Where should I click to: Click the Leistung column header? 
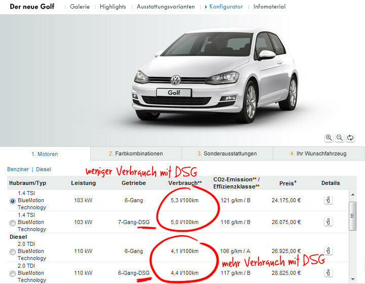(83, 183)
